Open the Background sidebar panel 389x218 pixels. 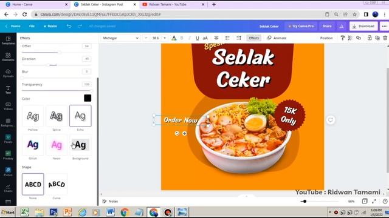tap(8, 122)
